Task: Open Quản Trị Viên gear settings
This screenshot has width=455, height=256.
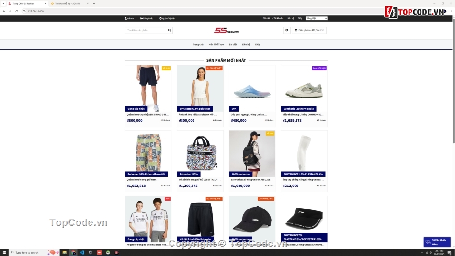Action: pyautogui.click(x=160, y=18)
